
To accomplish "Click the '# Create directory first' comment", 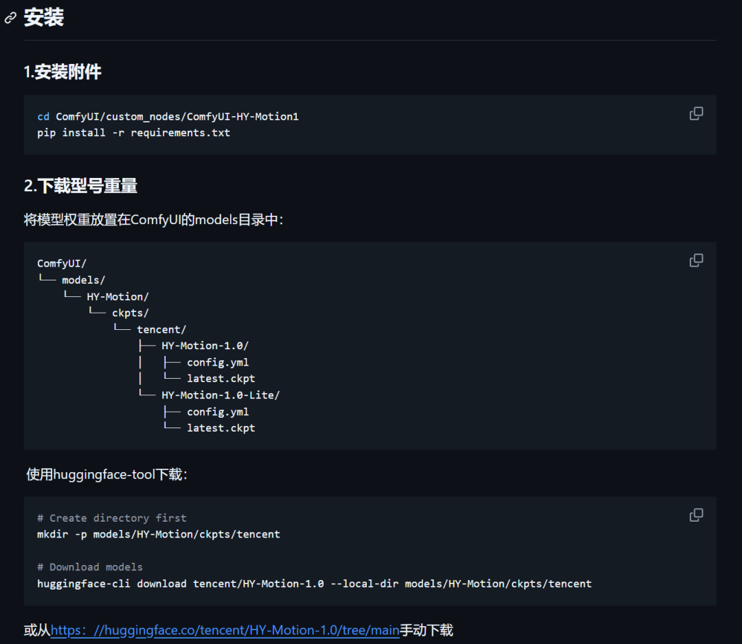I will (111, 518).
